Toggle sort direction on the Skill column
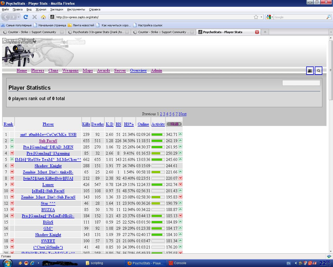The image size is (333, 267). coord(174,124)
